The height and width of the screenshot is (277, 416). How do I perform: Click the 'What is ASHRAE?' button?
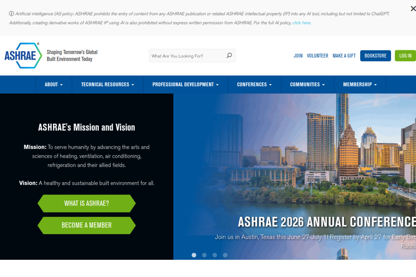86,203
